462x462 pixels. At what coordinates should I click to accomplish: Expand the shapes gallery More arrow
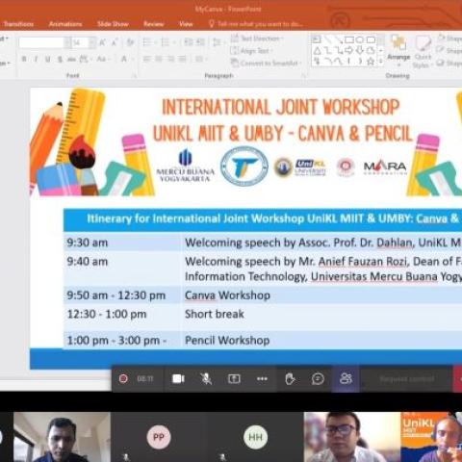[x=381, y=62]
